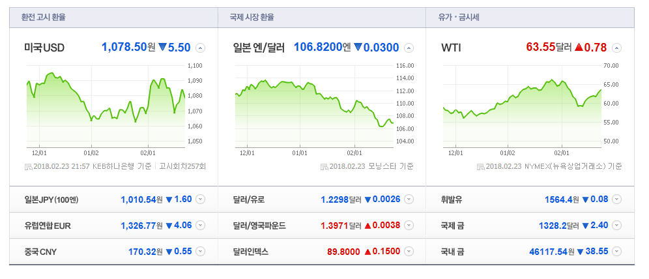
Task: Click the source icon beside NYMEX 기준
Action: tap(480, 167)
